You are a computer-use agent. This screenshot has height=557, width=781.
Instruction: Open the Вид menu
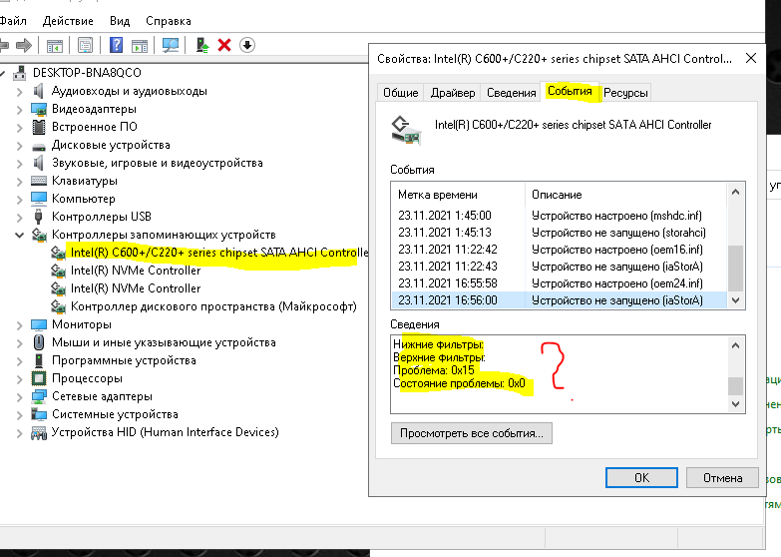pyautogui.click(x=120, y=21)
